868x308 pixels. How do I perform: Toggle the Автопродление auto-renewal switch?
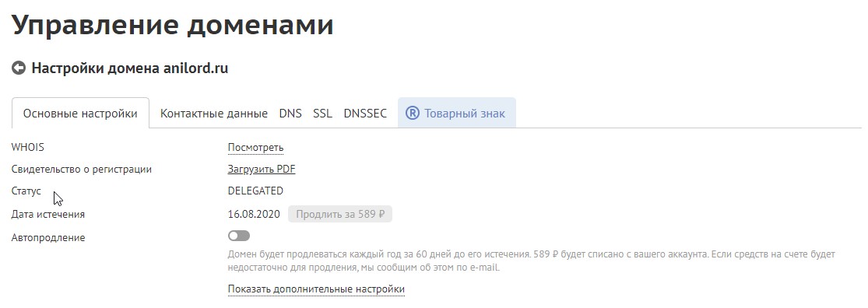point(238,236)
